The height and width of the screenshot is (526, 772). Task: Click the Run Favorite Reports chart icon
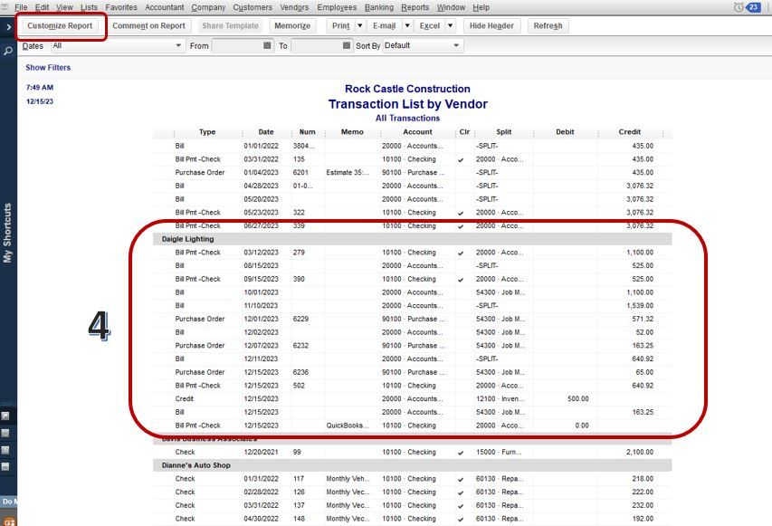coord(5,450)
